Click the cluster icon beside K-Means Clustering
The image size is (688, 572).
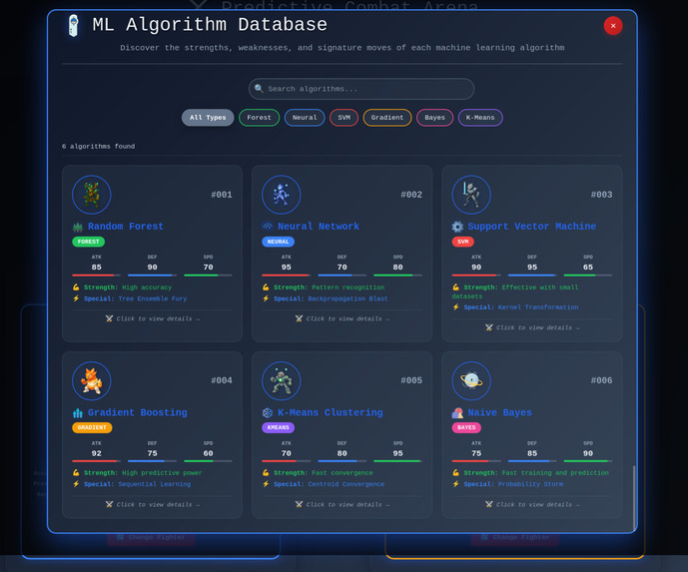click(x=268, y=412)
